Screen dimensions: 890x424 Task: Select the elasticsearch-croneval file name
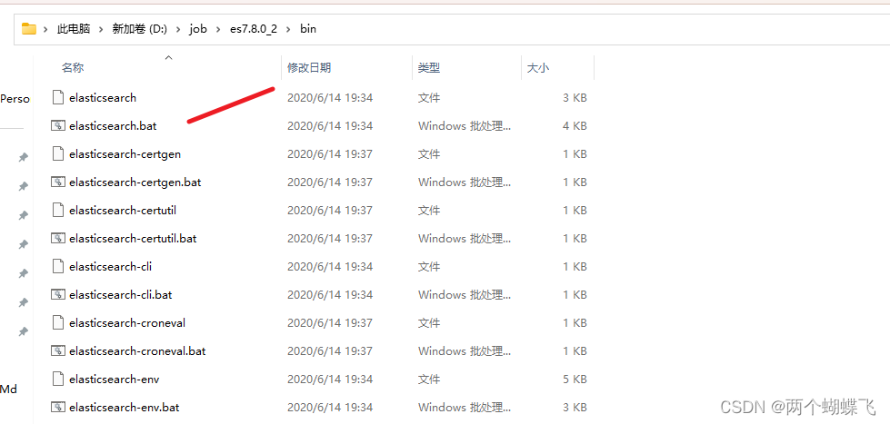(127, 322)
